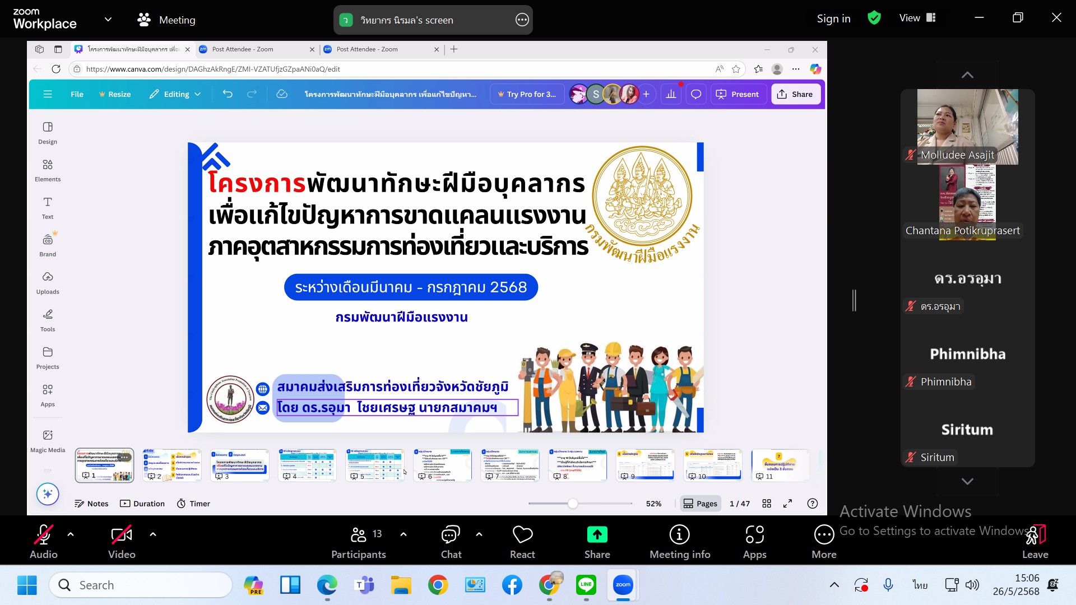Open the Canva hamburger menu
Viewport: 1076px width, 605px height.
tap(48, 94)
